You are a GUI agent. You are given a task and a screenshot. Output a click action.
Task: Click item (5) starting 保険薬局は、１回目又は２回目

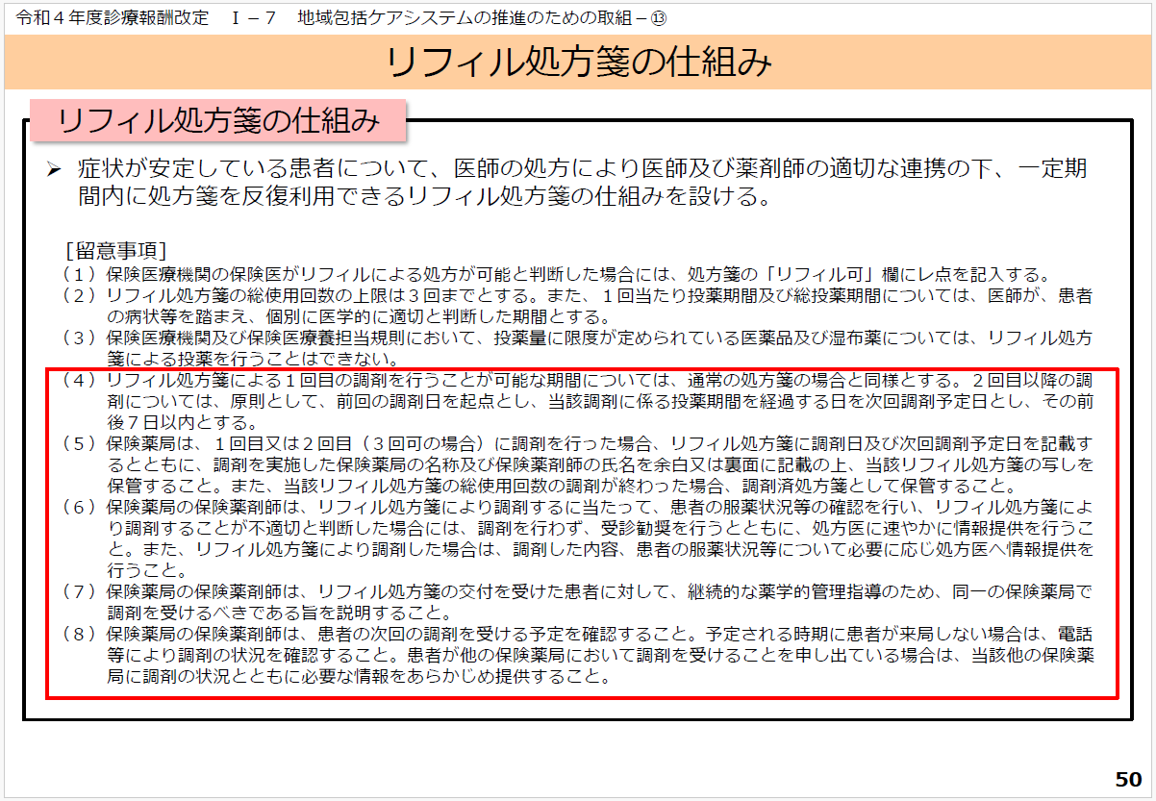click(576, 444)
